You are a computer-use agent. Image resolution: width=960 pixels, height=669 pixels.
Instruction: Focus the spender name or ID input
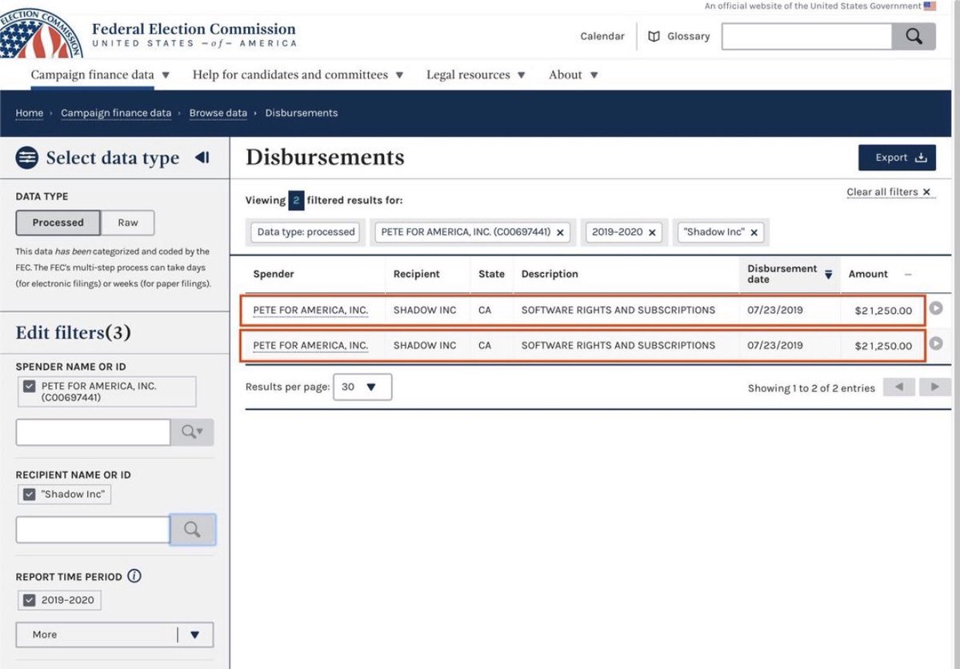[94, 432]
